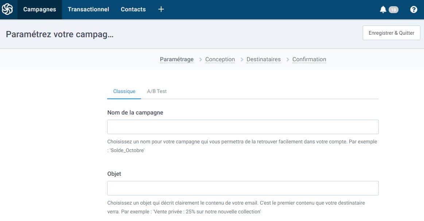The image size is (424, 221).
Task: Open the help question mark icon
Action: [x=413, y=10]
